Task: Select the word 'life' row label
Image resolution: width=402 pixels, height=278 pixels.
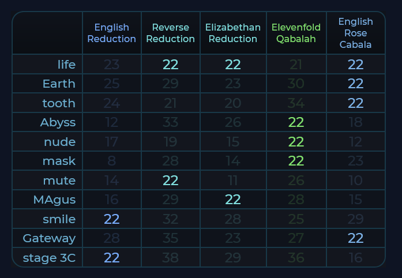Action: [x=67, y=65]
